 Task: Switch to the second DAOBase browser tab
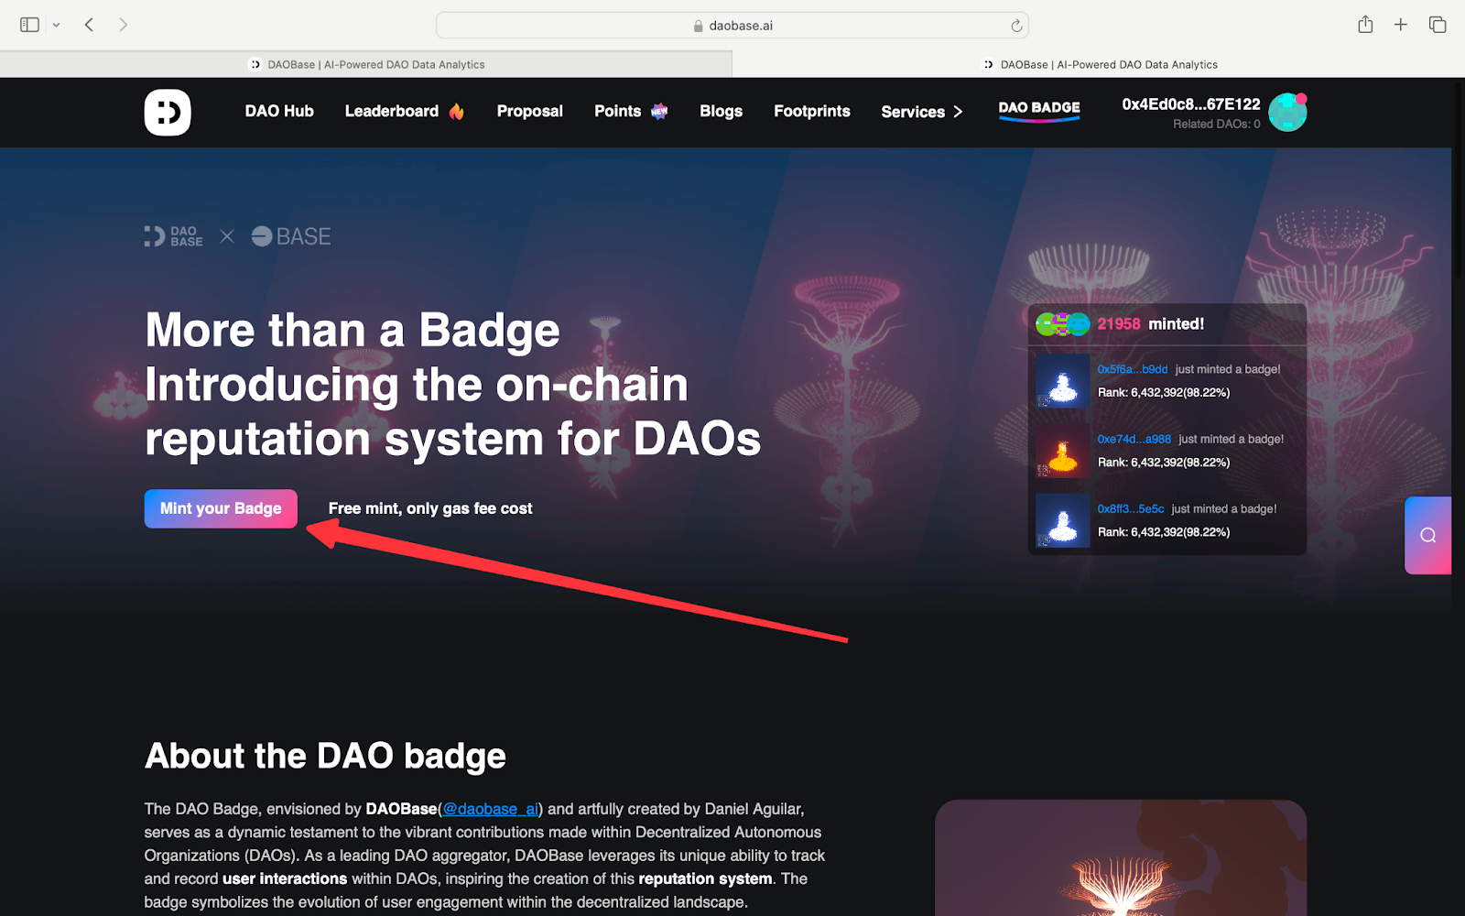(x=1099, y=64)
